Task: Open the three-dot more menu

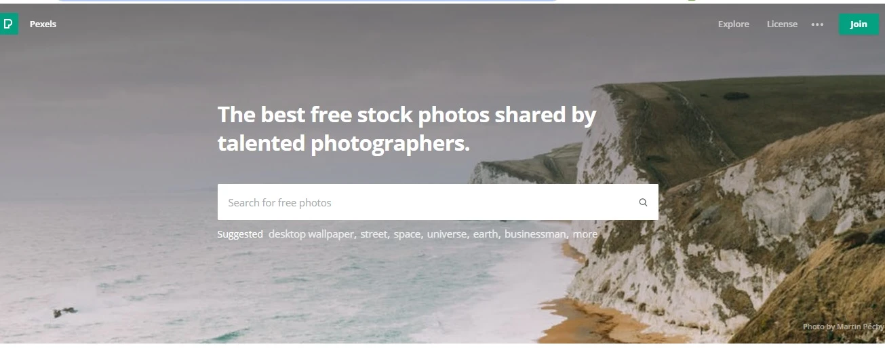Action: tap(817, 24)
